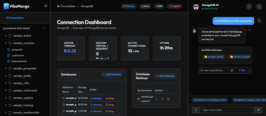The image size is (266, 116).
Task: Collapse the sidebar with the hamburger icon
Action: pos(46,6)
